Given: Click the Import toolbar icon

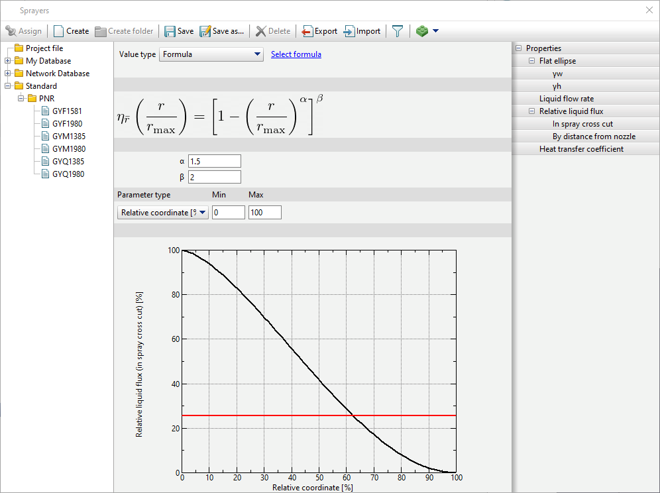Looking at the screenshot, I should 349,31.
